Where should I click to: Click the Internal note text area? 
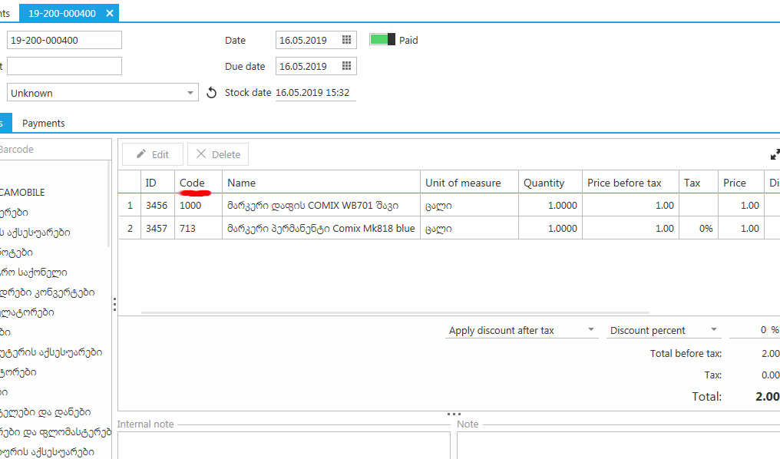point(283,445)
